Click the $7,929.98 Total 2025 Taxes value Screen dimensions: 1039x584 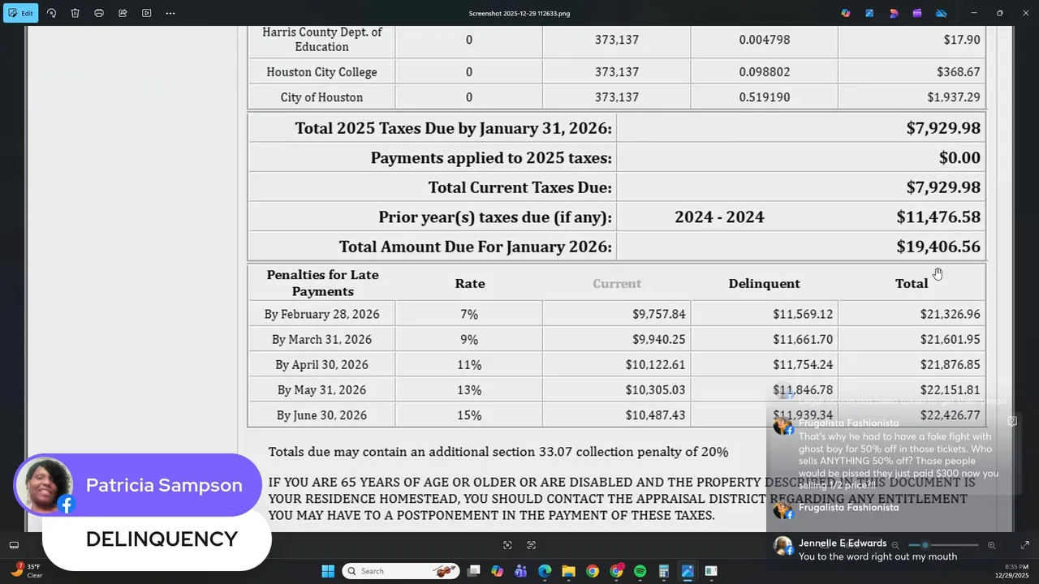point(943,128)
